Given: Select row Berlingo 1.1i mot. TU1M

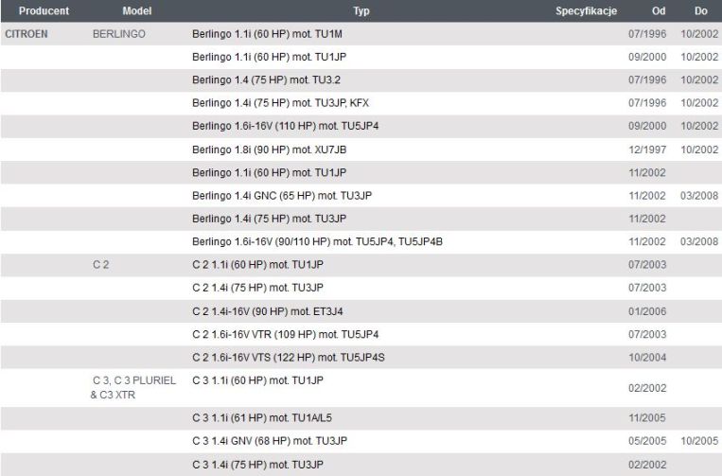Looking at the screenshot, I should coord(361,34).
